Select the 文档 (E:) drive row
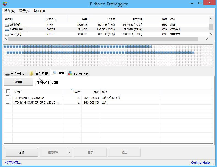 (106, 25)
